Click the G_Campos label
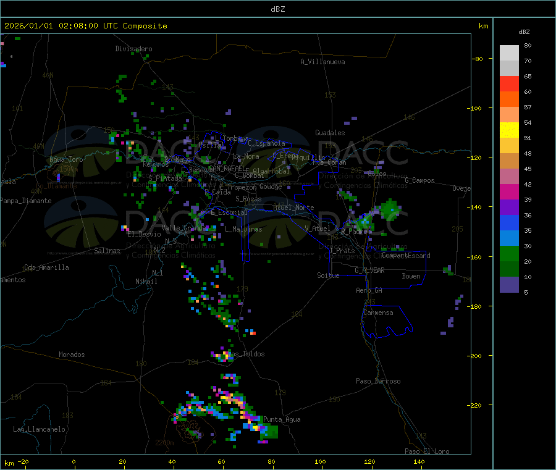Image resolution: width=556 pixels, height=470 pixels. tap(420, 180)
